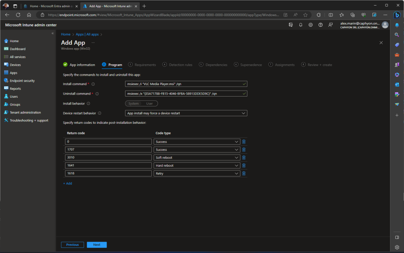Open the notifications bell icon

tap(301, 25)
